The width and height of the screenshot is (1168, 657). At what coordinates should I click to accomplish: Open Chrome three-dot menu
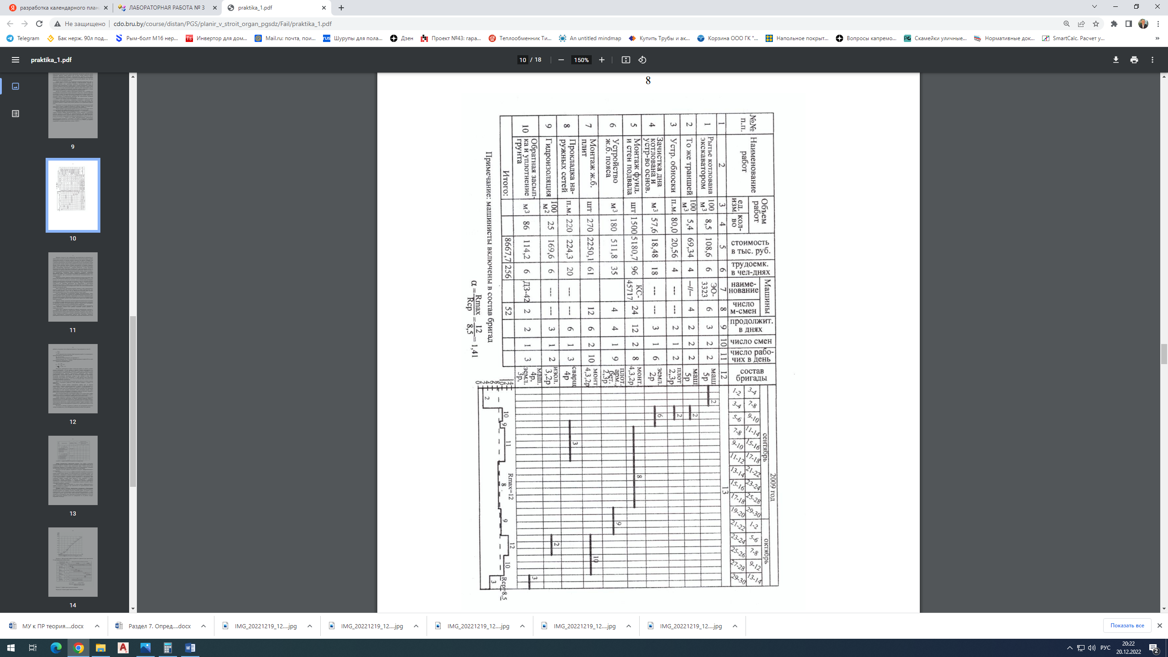[x=1158, y=24]
